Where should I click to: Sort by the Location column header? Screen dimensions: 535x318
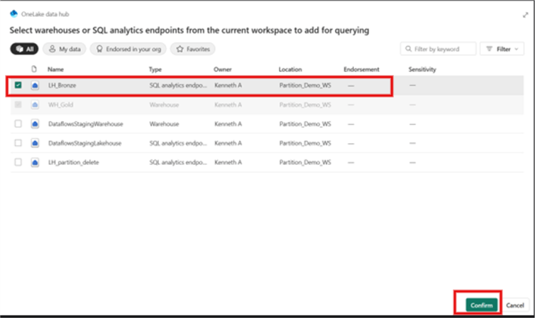pos(290,69)
